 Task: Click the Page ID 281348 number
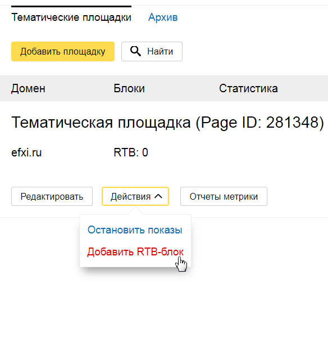pos(291,122)
